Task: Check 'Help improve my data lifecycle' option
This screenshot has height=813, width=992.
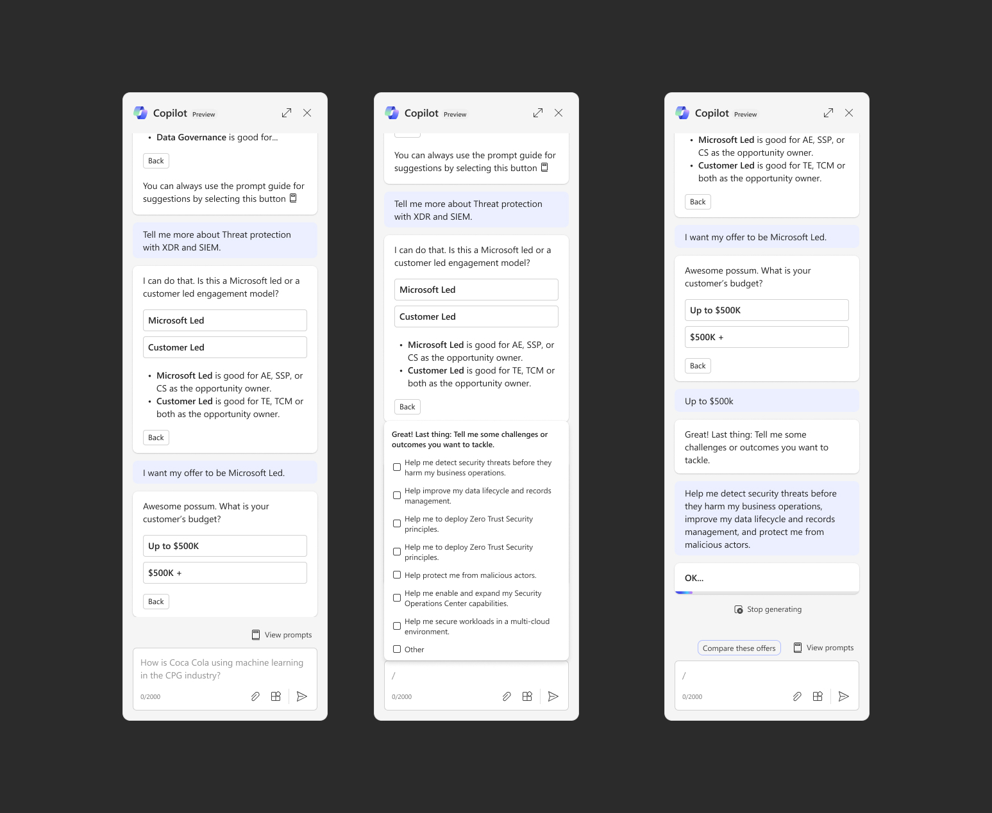Action: 397,495
